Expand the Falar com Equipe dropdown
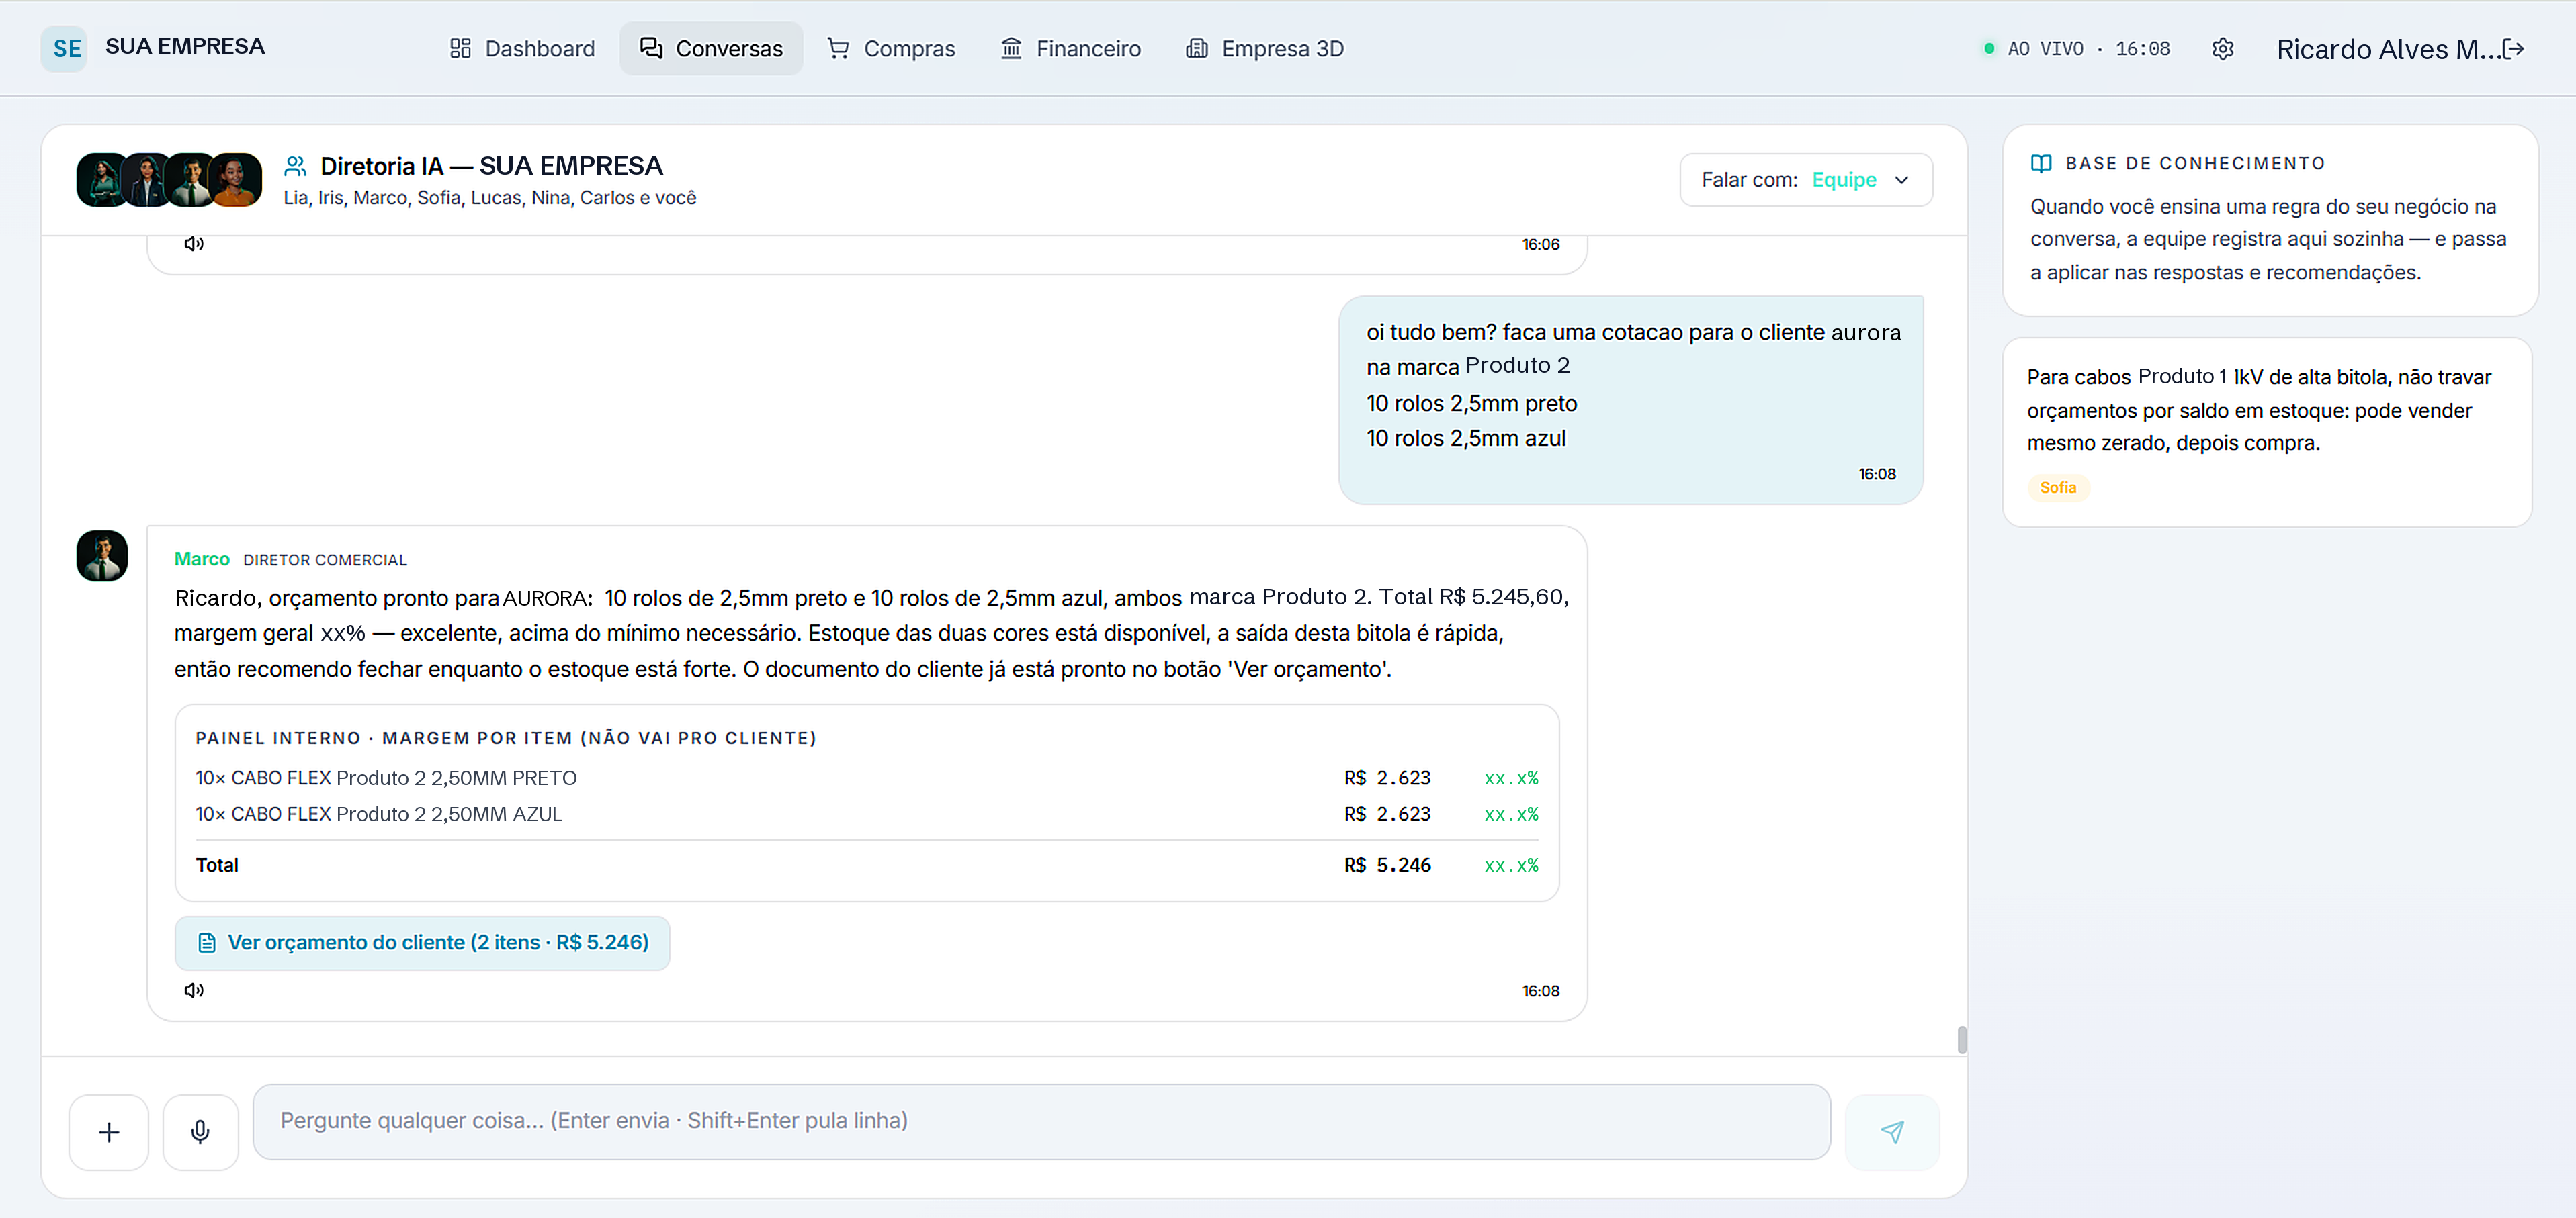The width and height of the screenshot is (2576, 1218). click(1805, 180)
